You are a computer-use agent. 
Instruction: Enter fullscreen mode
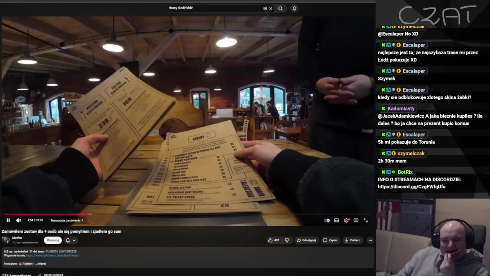[x=366, y=220]
